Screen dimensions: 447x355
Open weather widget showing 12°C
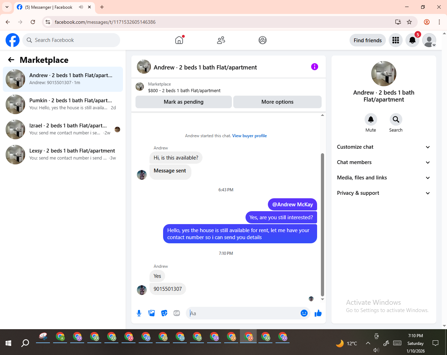pyautogui.click(x=346, y=343)
